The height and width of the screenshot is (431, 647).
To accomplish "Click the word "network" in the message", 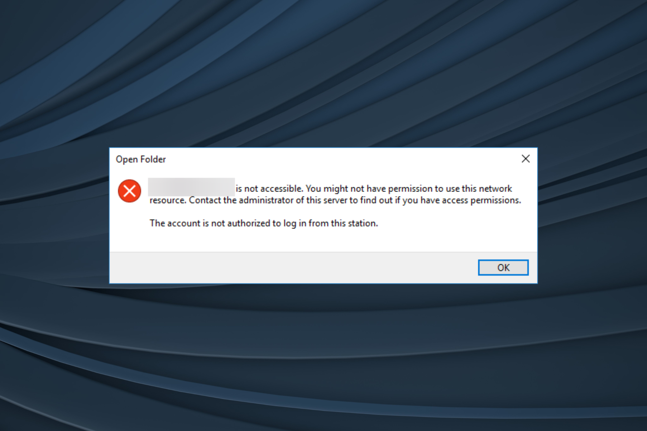I will pos(495,189).
